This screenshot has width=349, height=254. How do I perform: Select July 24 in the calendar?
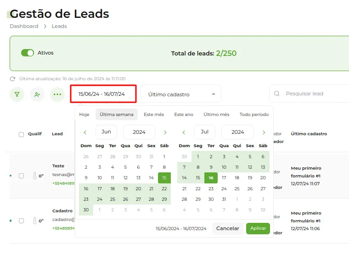click(x=224, y=189)
